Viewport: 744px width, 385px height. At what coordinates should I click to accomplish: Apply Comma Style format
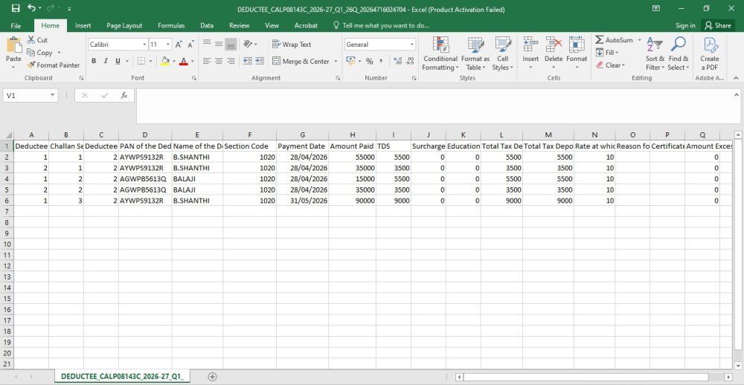click(382, 61)
